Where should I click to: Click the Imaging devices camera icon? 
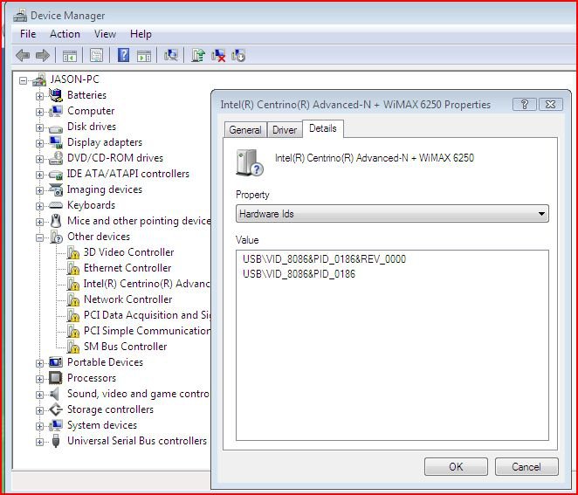coord(56,189)
